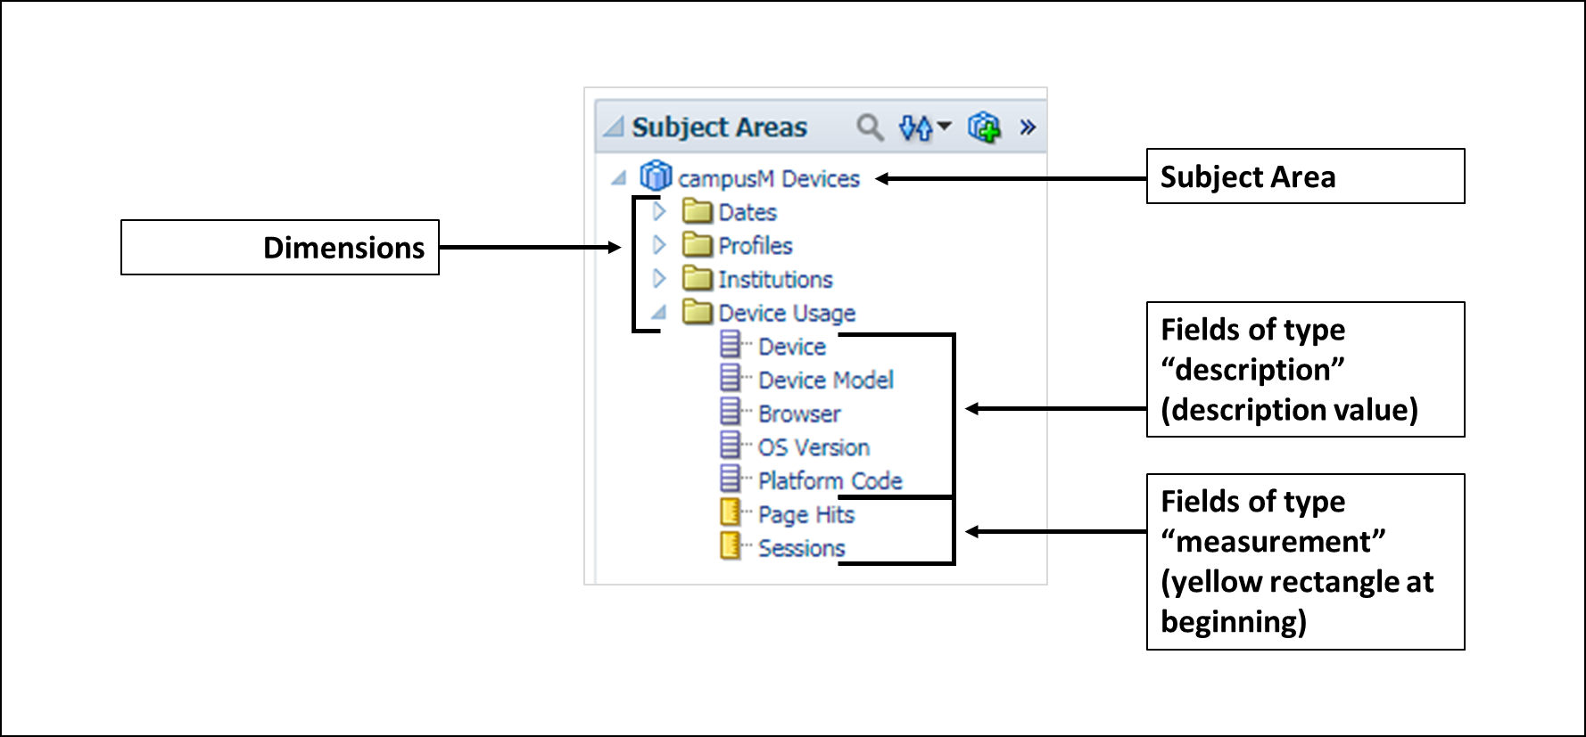Select the Device Model field
This screenshot has height=737, width=1586.
[826, 381]
